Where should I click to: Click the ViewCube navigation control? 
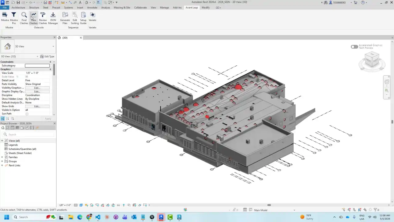click(372, 60)
